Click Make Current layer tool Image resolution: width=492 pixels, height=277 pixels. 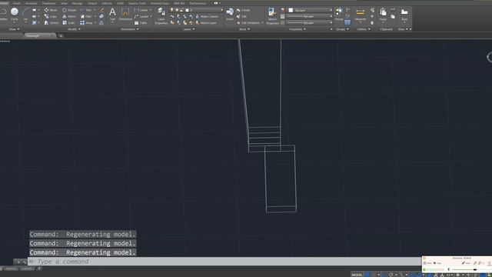pyautogui.click(x=207, y=16)
